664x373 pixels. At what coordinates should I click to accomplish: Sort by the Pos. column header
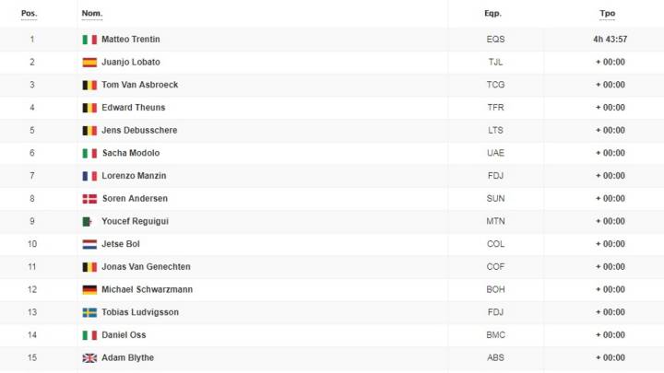pos(29,14)
